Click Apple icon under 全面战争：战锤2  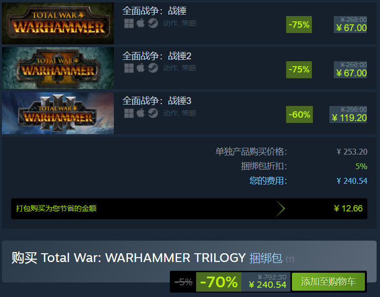click(x=141, y=68)
